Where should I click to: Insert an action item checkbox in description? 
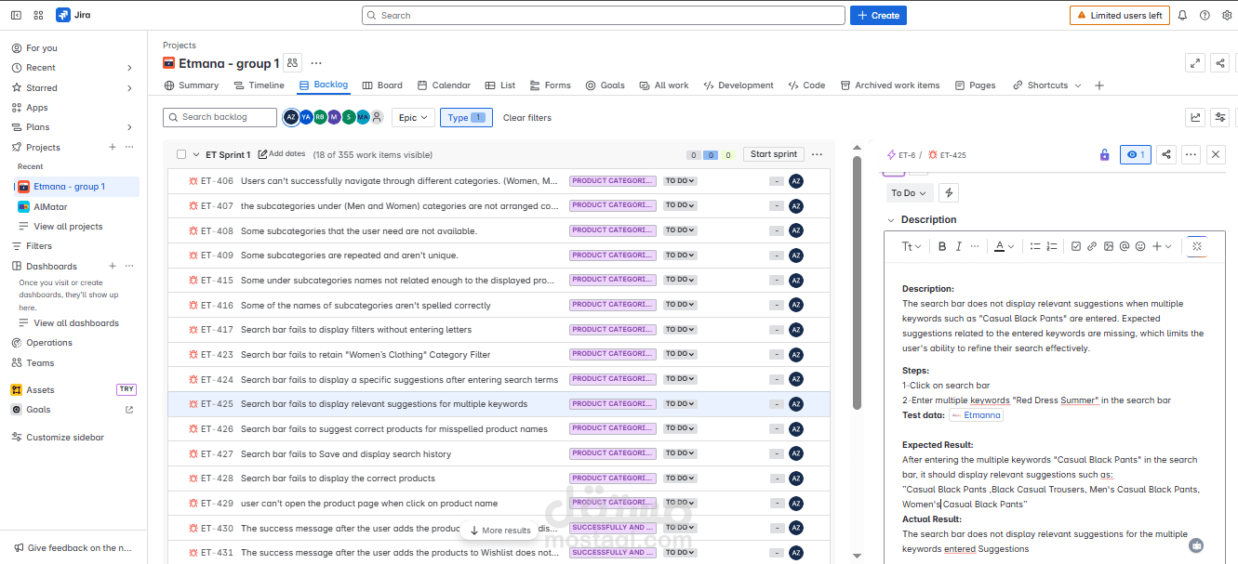pyautogui.click(x=1076, y=246)
